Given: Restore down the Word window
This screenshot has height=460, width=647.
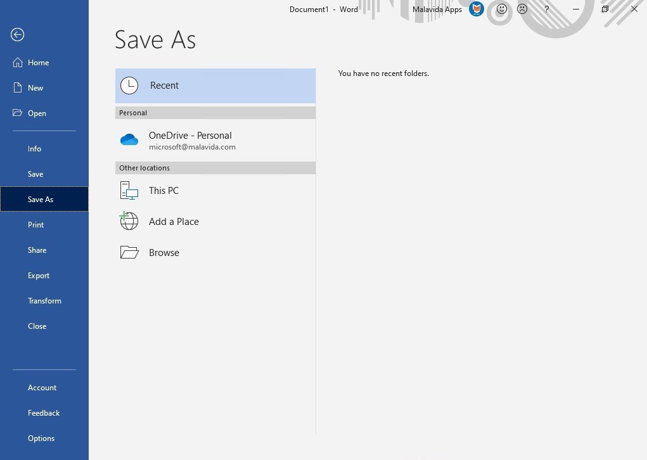Looking at the screenshot, I should (605, 9).
